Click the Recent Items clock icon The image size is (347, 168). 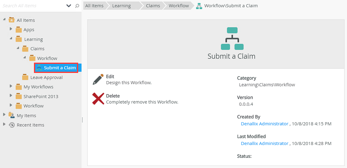click(12, 125)
